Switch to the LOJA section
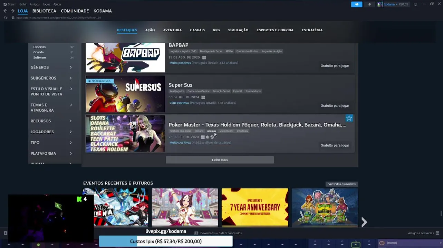The width and height of the screenshot is (443, 248). (x=22, y=11)
